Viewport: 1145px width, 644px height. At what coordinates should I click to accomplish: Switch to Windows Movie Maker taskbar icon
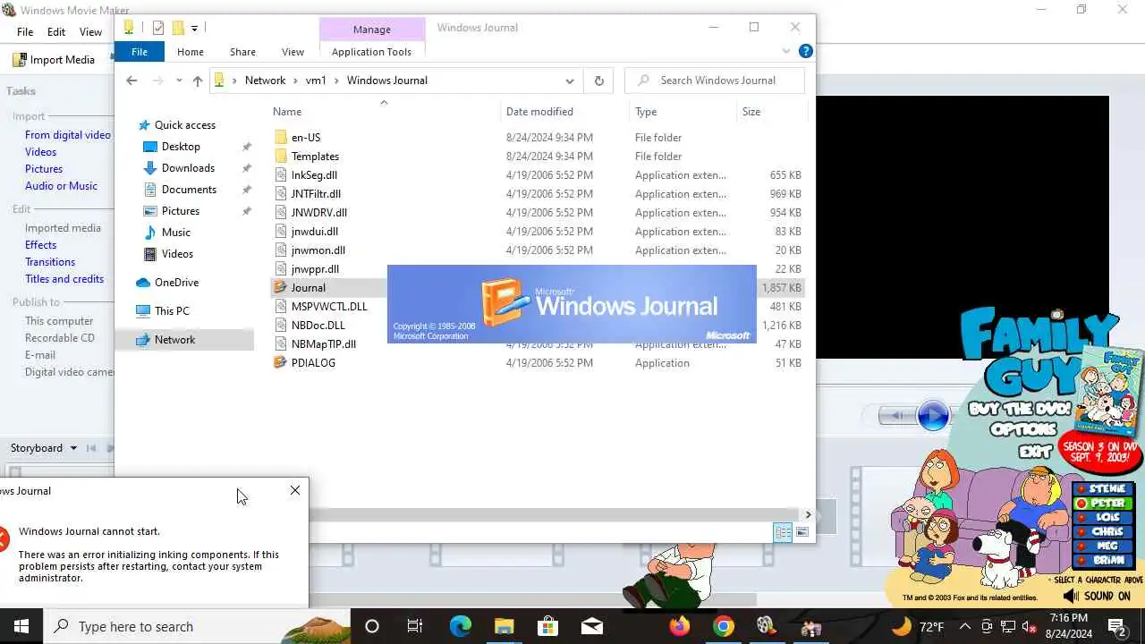(767, 626)
